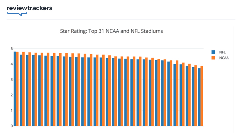Click the y-axis label 4

pos(11,64)
